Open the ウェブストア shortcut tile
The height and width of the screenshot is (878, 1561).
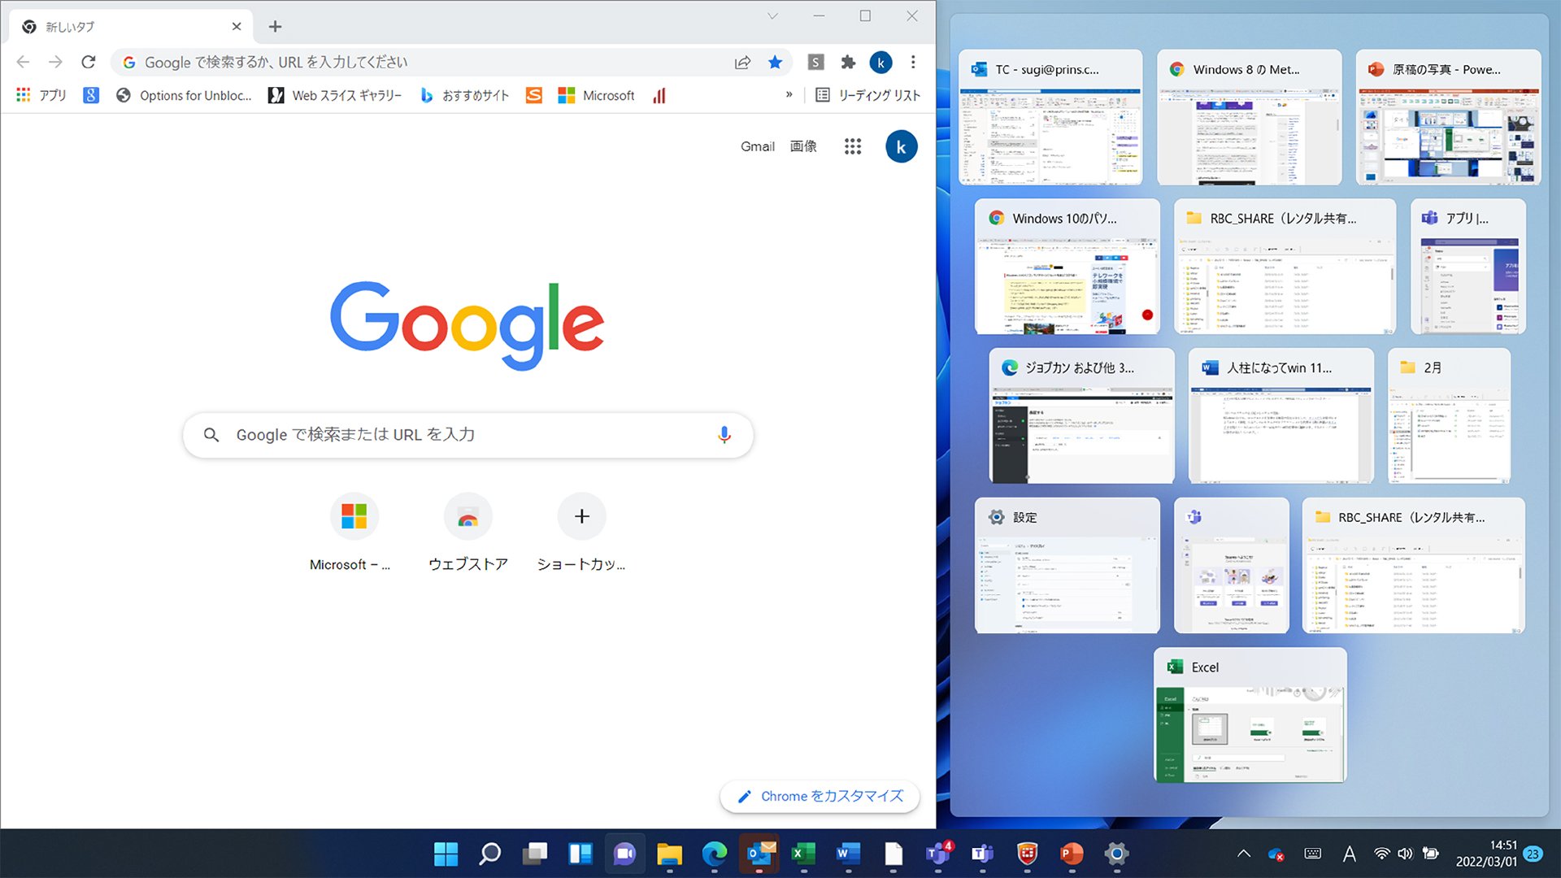[467, 532]
